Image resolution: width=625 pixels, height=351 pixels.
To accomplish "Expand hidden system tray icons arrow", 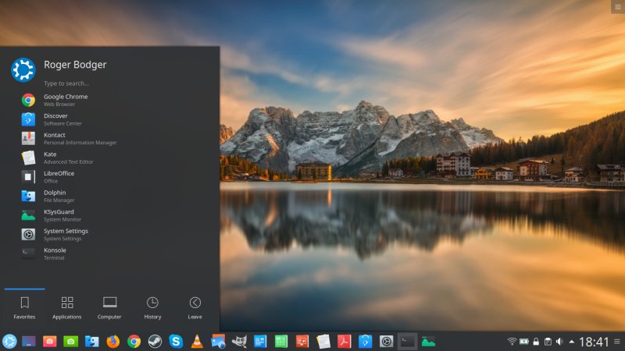I will pos(571,341).
